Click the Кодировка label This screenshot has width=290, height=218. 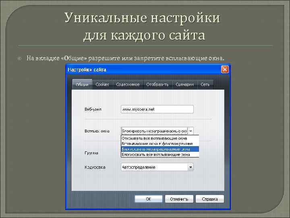(x=95, y=167)
